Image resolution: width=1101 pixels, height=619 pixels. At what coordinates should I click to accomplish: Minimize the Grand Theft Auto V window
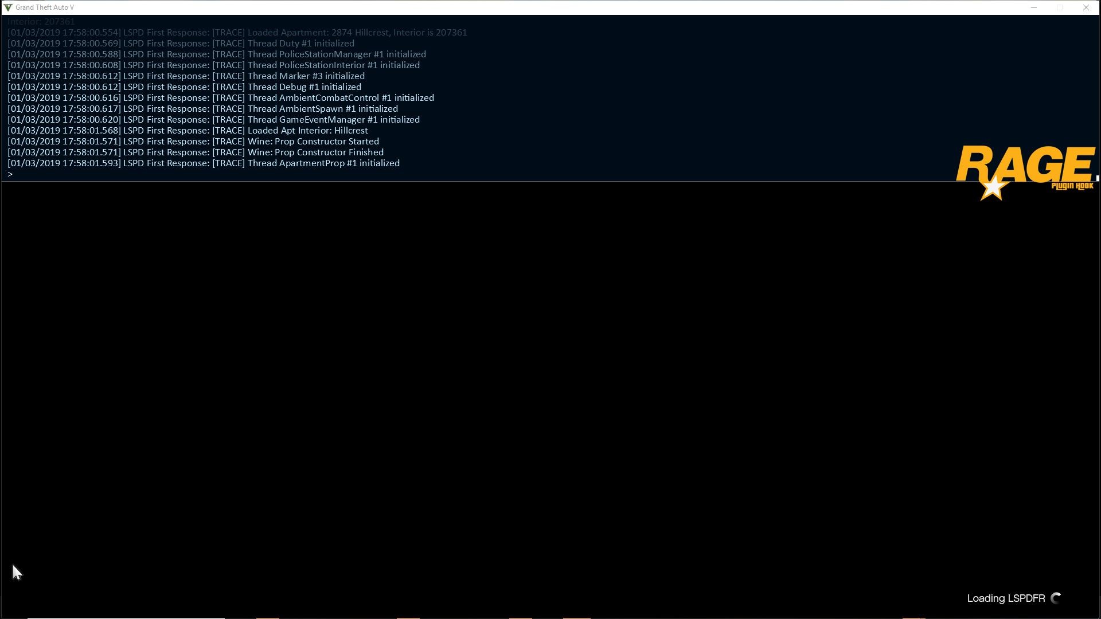pos(1033,7)
